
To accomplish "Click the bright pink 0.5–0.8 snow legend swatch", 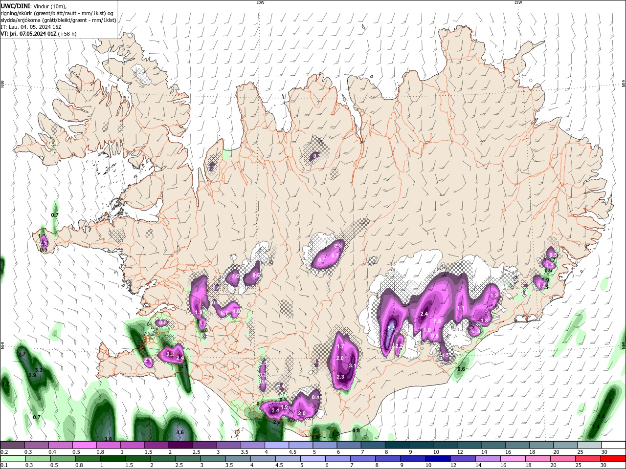I will pos(84,445).
